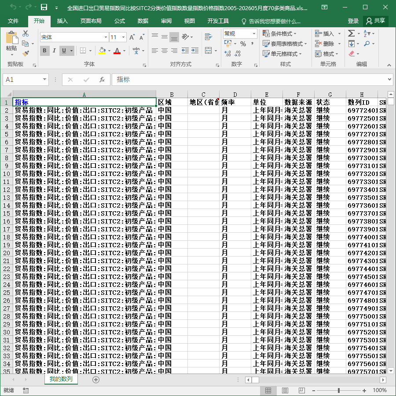Click the Format Painter brush icon
This screenshot has height=396, width=396.
click(x=26, y=53)
